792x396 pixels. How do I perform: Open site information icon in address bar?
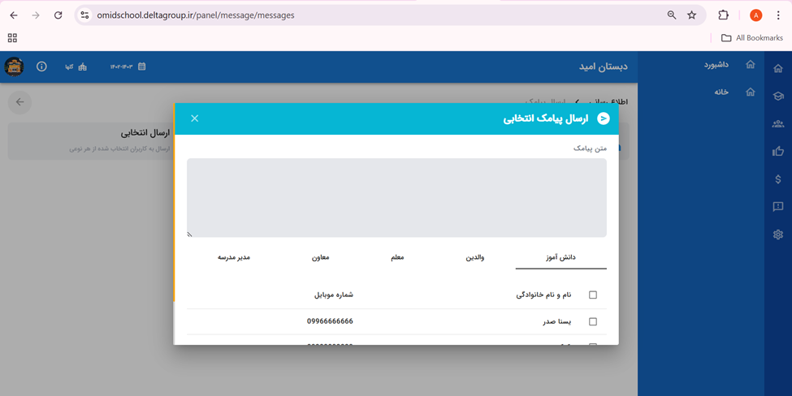point(84,15)
